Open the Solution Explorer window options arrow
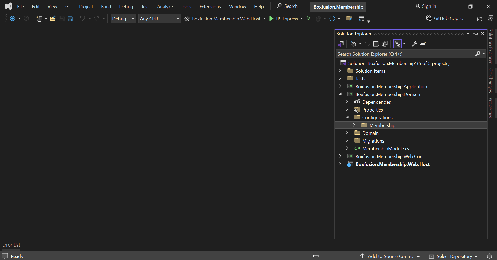Screen dimensions: 497x260 (x=468, y=34)
